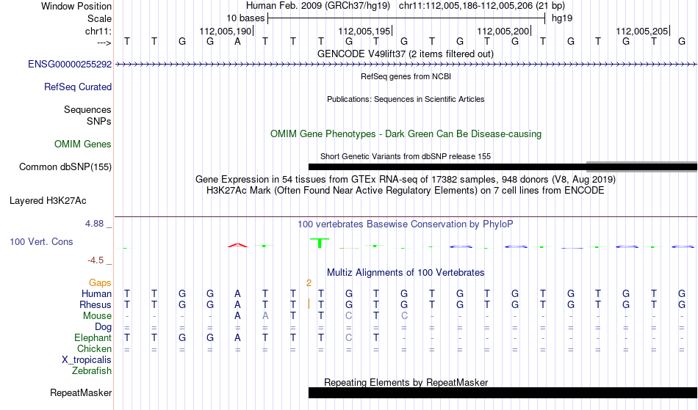This screenshot has height=410, width=698.
Task: Click the ENSG00000255292 arrowed intron line
Action: click(x=406, y=65)
